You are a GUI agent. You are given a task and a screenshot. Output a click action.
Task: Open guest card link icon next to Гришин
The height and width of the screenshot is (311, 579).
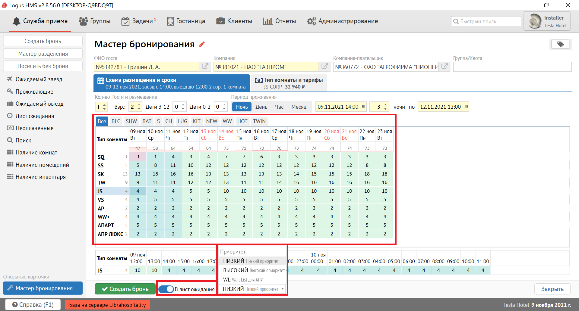[205, 67]
